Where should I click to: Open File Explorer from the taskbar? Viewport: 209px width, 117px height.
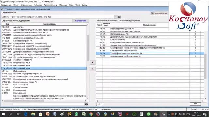click(33, 114)
